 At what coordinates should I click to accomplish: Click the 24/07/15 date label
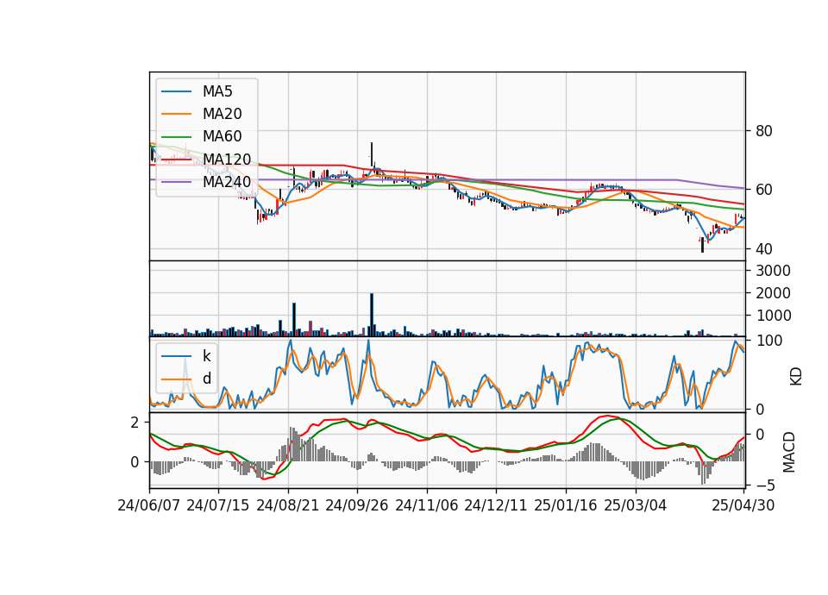218,506
